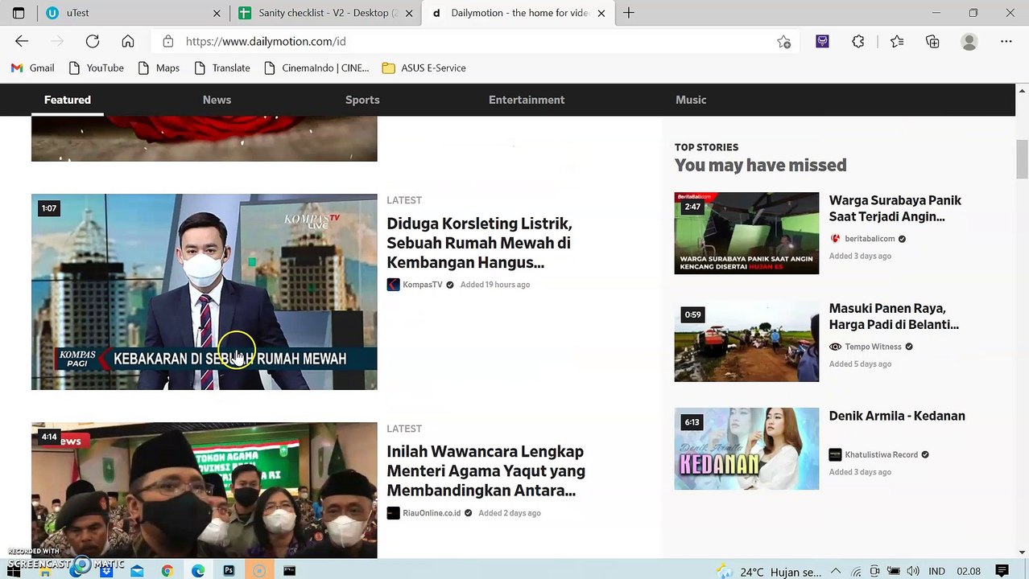Open Photoshop from the taskbar

[229, 571]
